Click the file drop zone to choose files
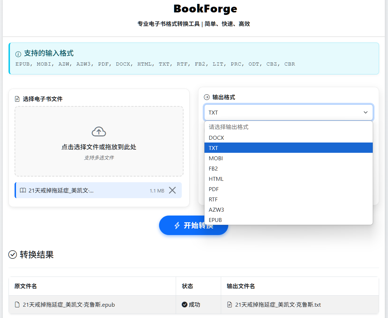 tap(99, 141)
